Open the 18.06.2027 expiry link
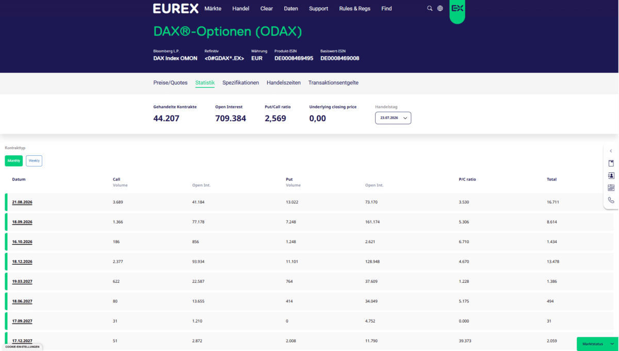This screenshot has width=619, height=351. [x=22, y=301]
